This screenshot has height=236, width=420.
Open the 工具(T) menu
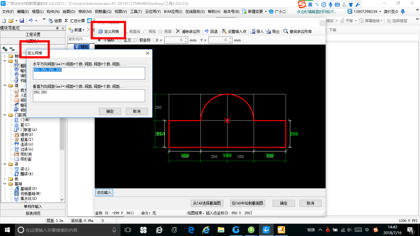[136, 11]
